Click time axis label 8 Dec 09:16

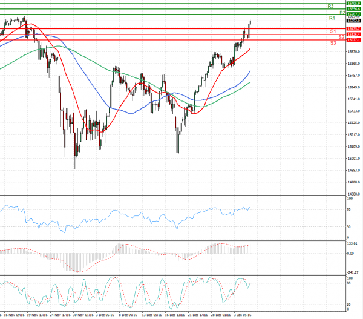(x=128, y=315)
